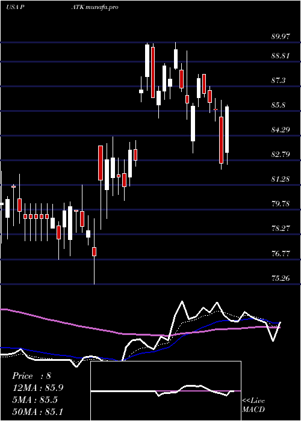Click the 79.78 price axis label

pyautogui.click(x=281, y=204)
